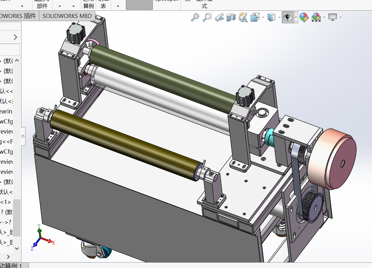Click the highlighted grey ribbon button
The width and height of the screenshot is (372, 268).
coord(139,5)
